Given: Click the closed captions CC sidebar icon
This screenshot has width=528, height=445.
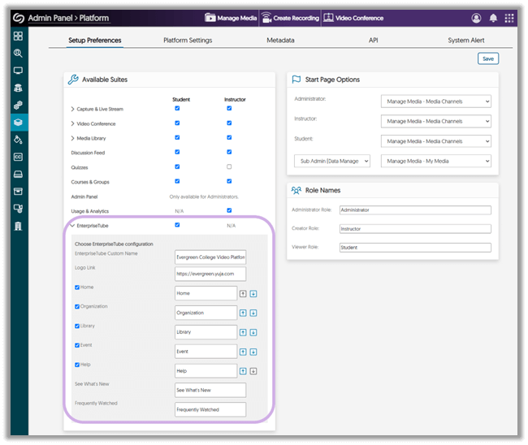Looking at the screenshot, I should pos(18,157).
